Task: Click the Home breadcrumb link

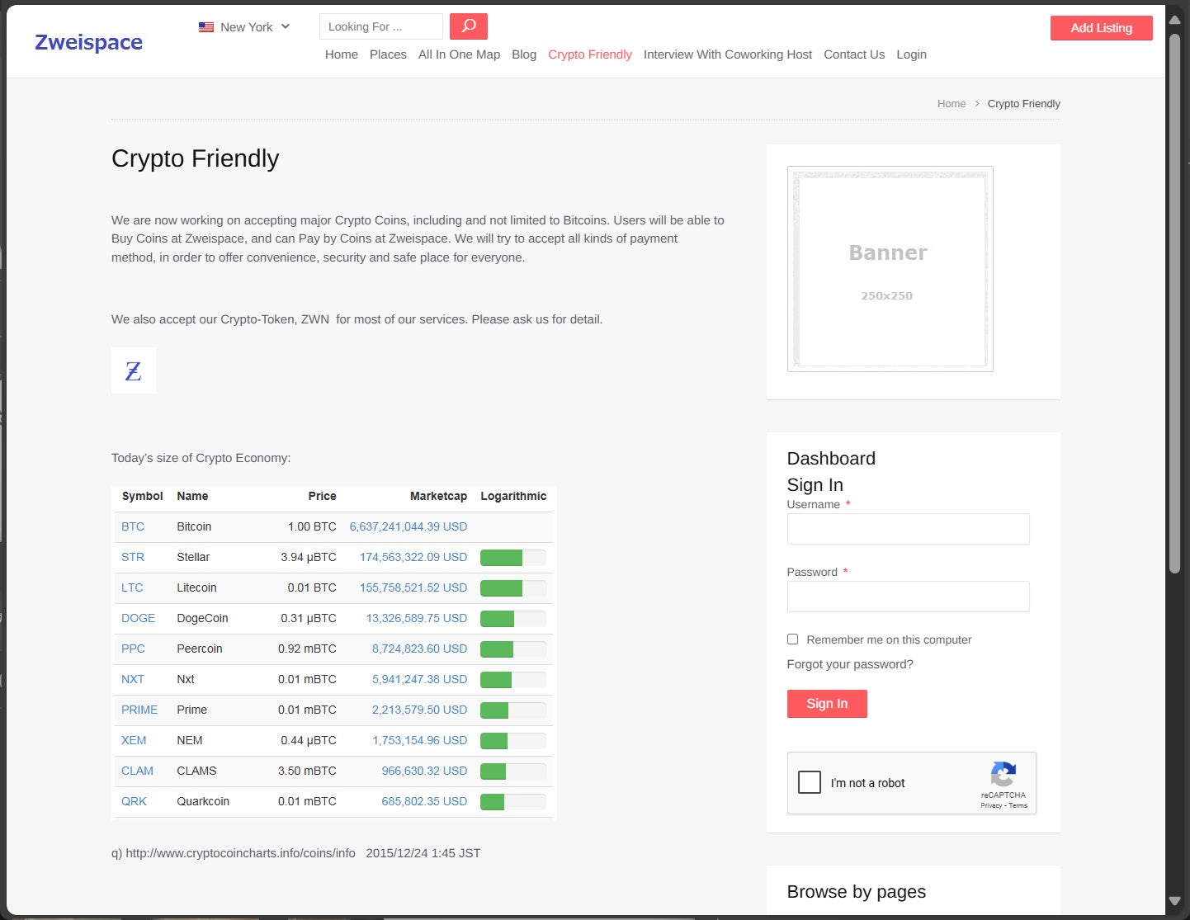Action: (x=952, y=104)
